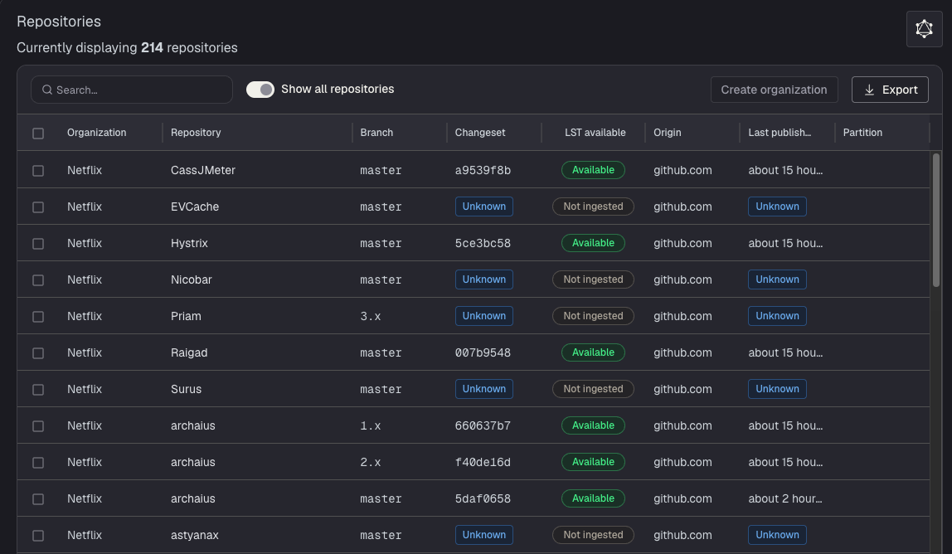Click Not ingested badge for astyanax
This screenshot has height=554, width=952.
point(593,535)
